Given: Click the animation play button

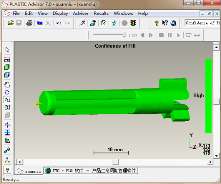Looking at the screenshot, I should [178, 35].
